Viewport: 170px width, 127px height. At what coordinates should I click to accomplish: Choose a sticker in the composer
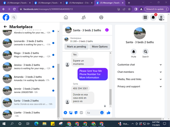tap(76, 112)
